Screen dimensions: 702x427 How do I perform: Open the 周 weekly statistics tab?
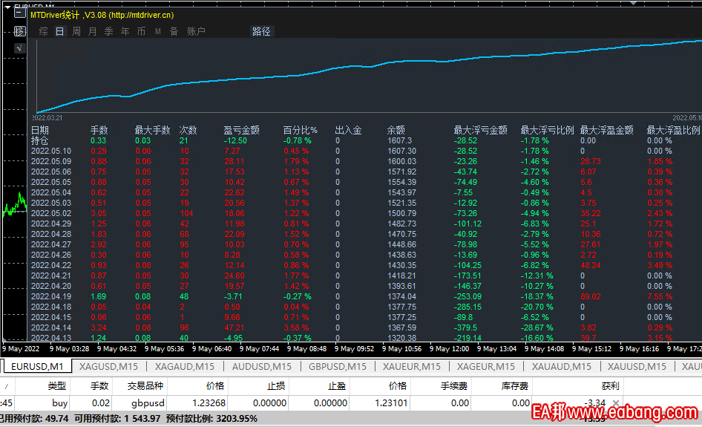tap(76, 31)
